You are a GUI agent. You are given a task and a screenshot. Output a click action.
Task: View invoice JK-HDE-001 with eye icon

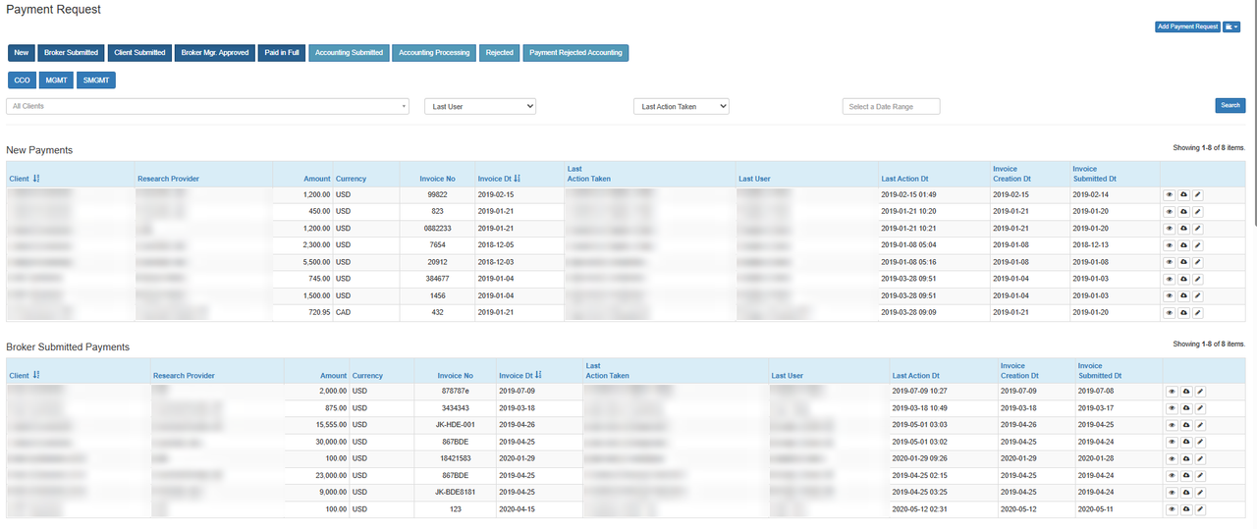click(1171, 425)
